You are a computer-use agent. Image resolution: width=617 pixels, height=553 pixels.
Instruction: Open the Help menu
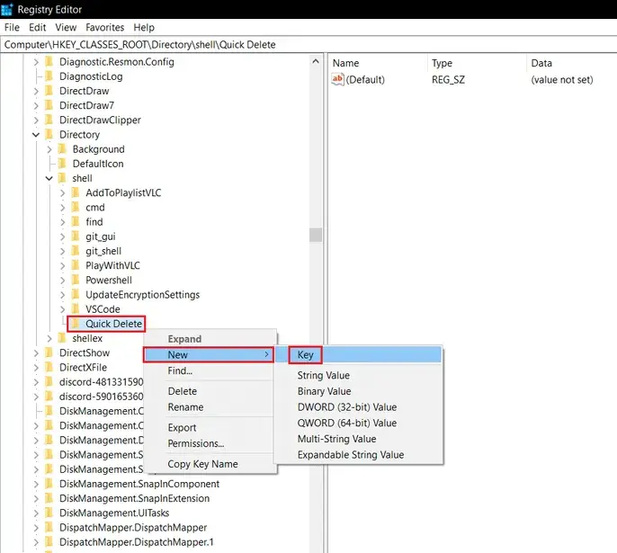pos(144,28)
